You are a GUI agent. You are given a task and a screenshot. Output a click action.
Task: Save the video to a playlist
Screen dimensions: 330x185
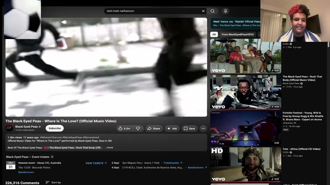(189, 128)
